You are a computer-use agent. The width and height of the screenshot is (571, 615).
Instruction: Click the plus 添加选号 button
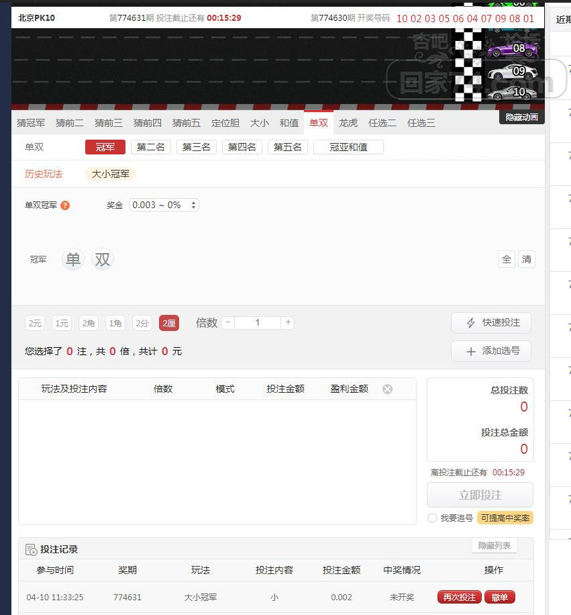pos(491,351)
